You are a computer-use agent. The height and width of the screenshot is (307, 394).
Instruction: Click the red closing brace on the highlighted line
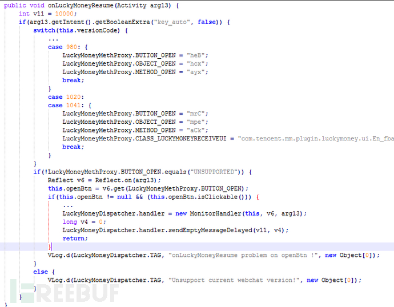(50, 247)
